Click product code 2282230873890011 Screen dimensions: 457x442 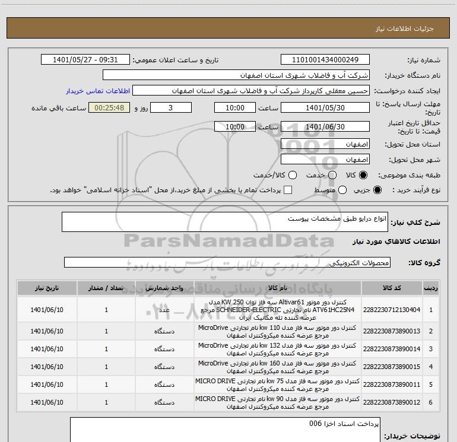click(x=392, y=384)
